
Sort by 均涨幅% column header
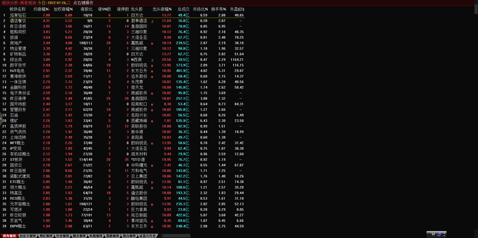pos(41,9)
